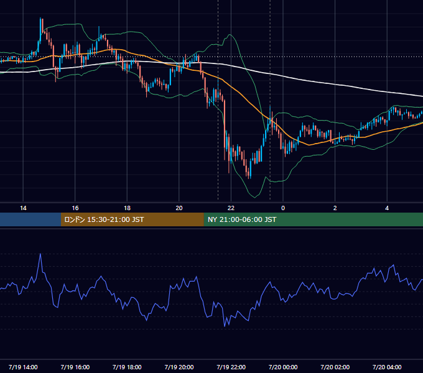Click the blue session bar before ロンドン
The width and height of the screenshot is (423, 373).
coord(30,219)
